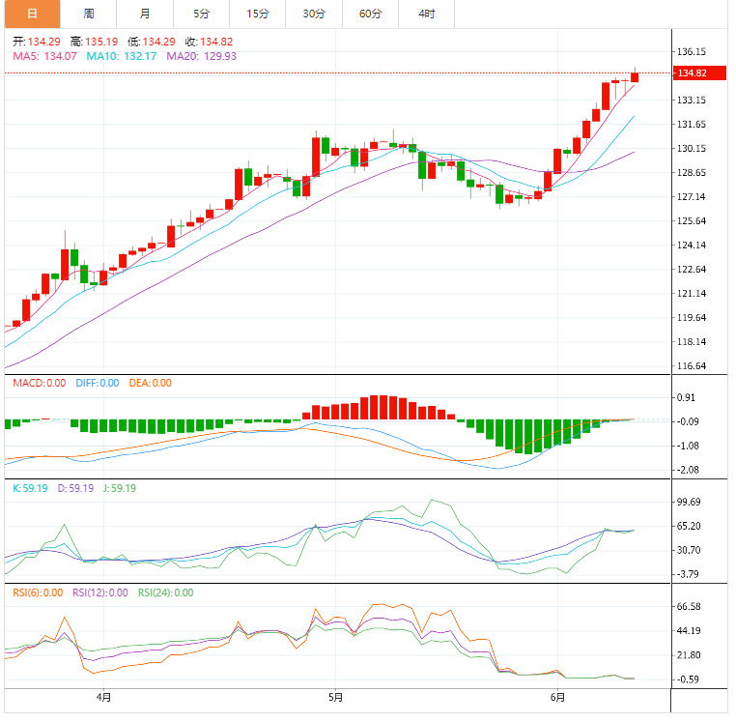
Task: Click the 5月 date marker on time axis
Action: [335, 697]
